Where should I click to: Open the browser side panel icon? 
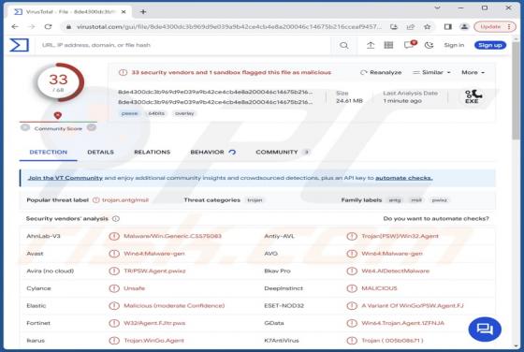click(x=448, y=27)
